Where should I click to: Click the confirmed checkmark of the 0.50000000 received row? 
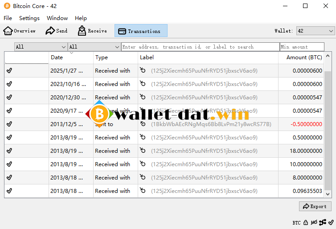[9, 137]
